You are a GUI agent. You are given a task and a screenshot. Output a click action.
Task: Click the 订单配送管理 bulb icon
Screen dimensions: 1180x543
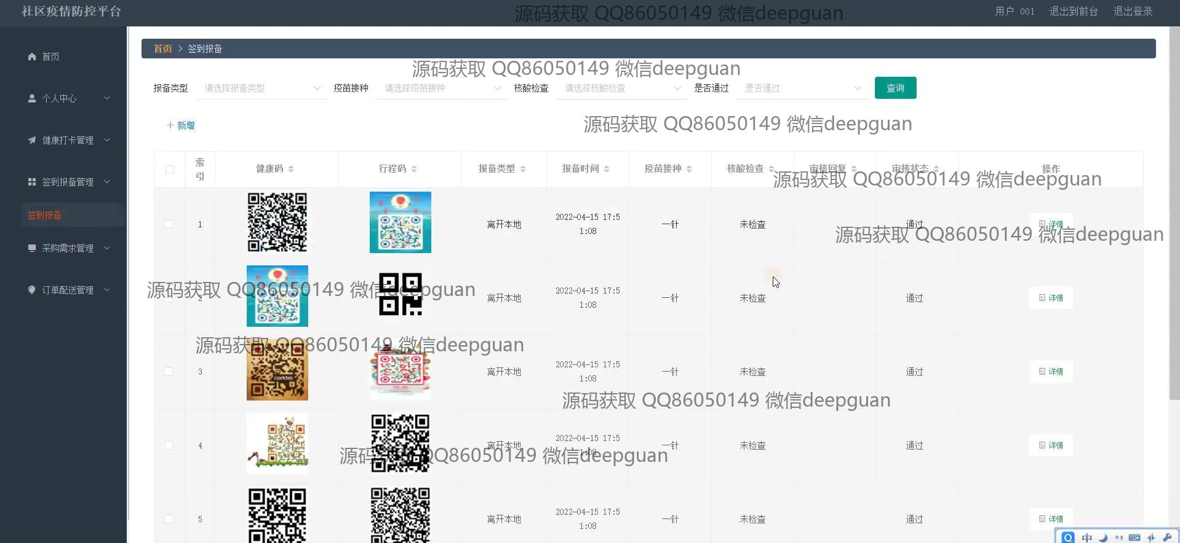(32, 290)
